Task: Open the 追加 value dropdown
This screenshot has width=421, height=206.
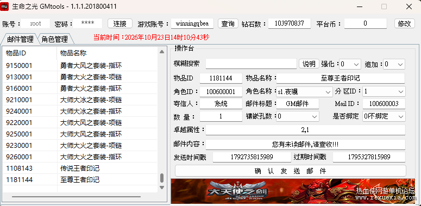Action: click(x=394, y=64)
